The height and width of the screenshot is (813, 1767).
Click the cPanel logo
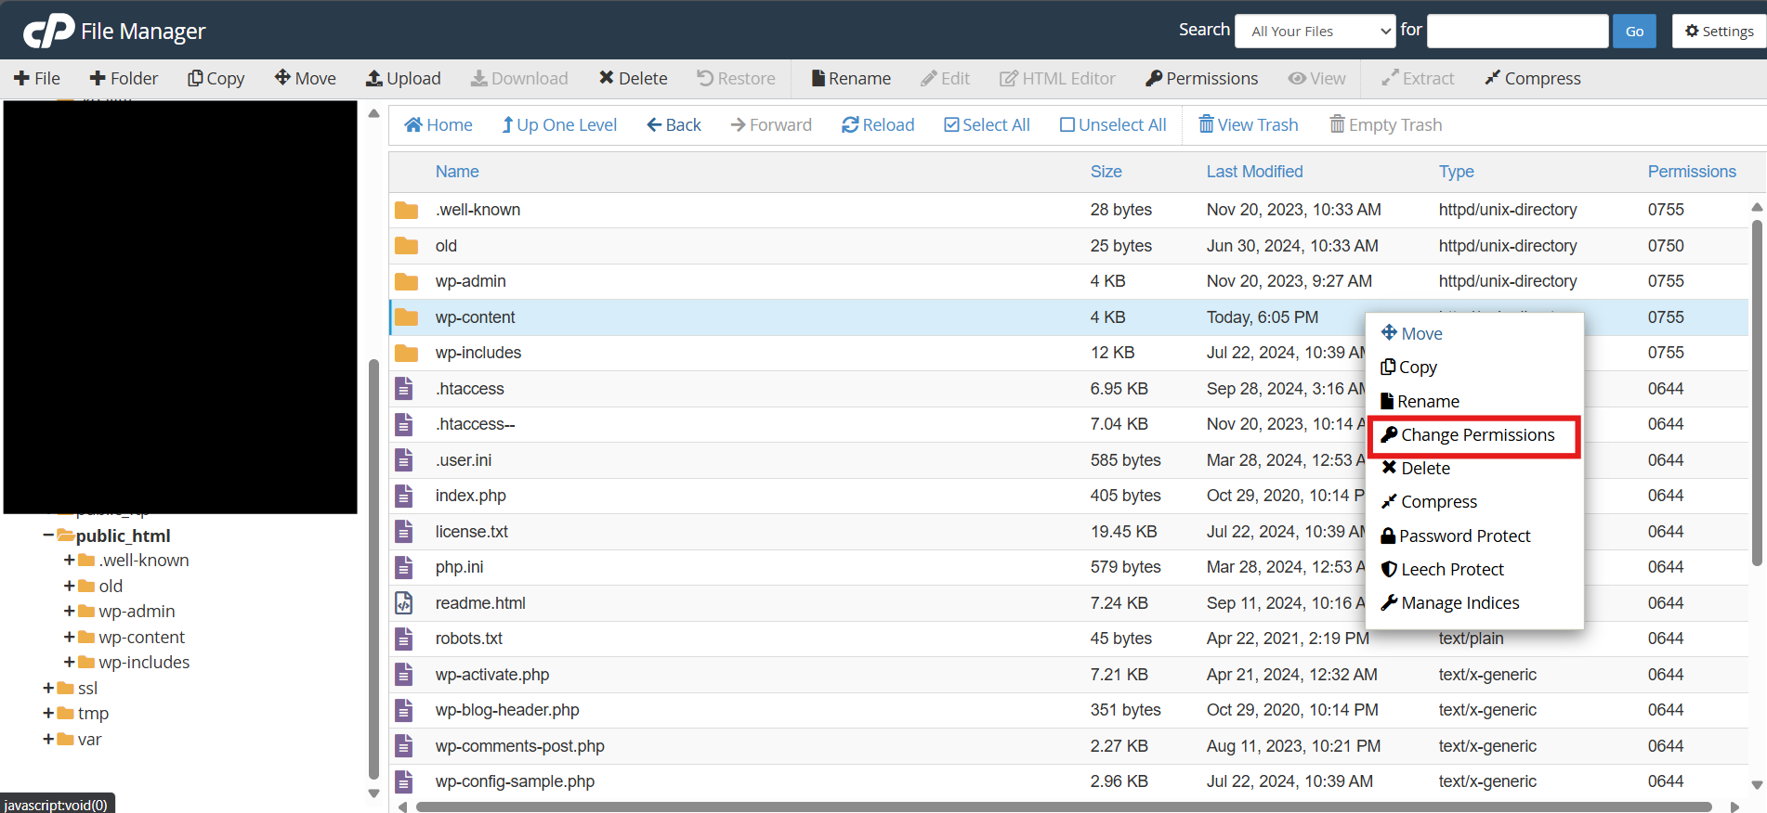coord(48,32)
